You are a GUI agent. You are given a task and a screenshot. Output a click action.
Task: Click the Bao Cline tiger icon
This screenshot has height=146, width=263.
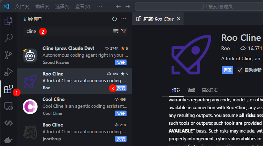pyautogui.click(x=30, y=132)
